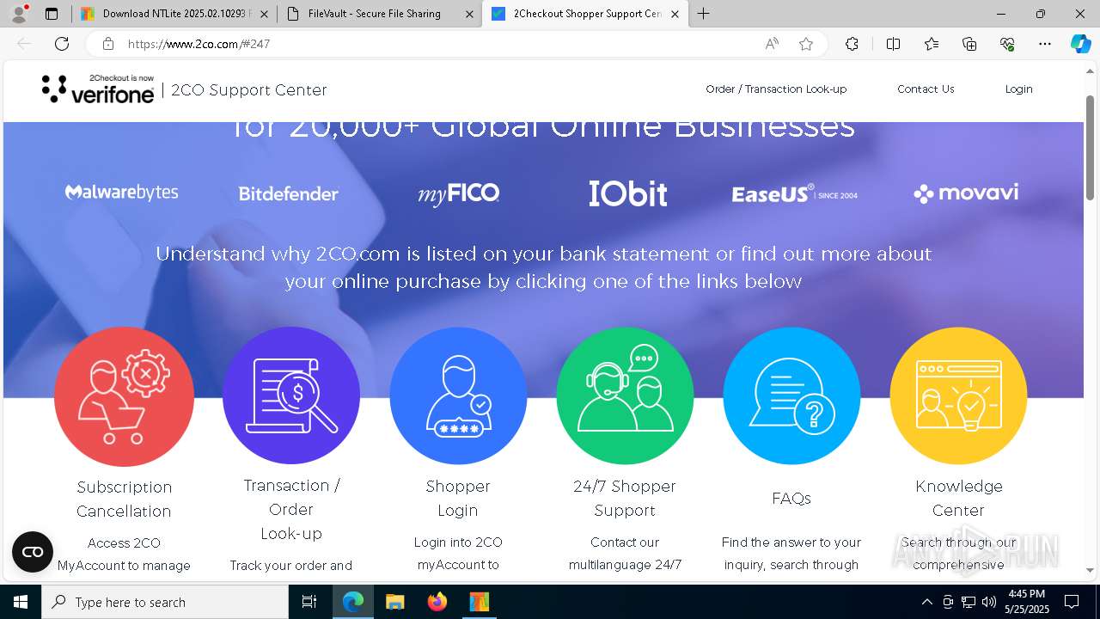The width and height of the screenshot is (1100, 619).
Task: Open Task View on the taskbar
Action: pyautogui.click(x=309, y=602)
